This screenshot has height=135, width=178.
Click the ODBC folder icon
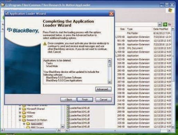[24, 116]
